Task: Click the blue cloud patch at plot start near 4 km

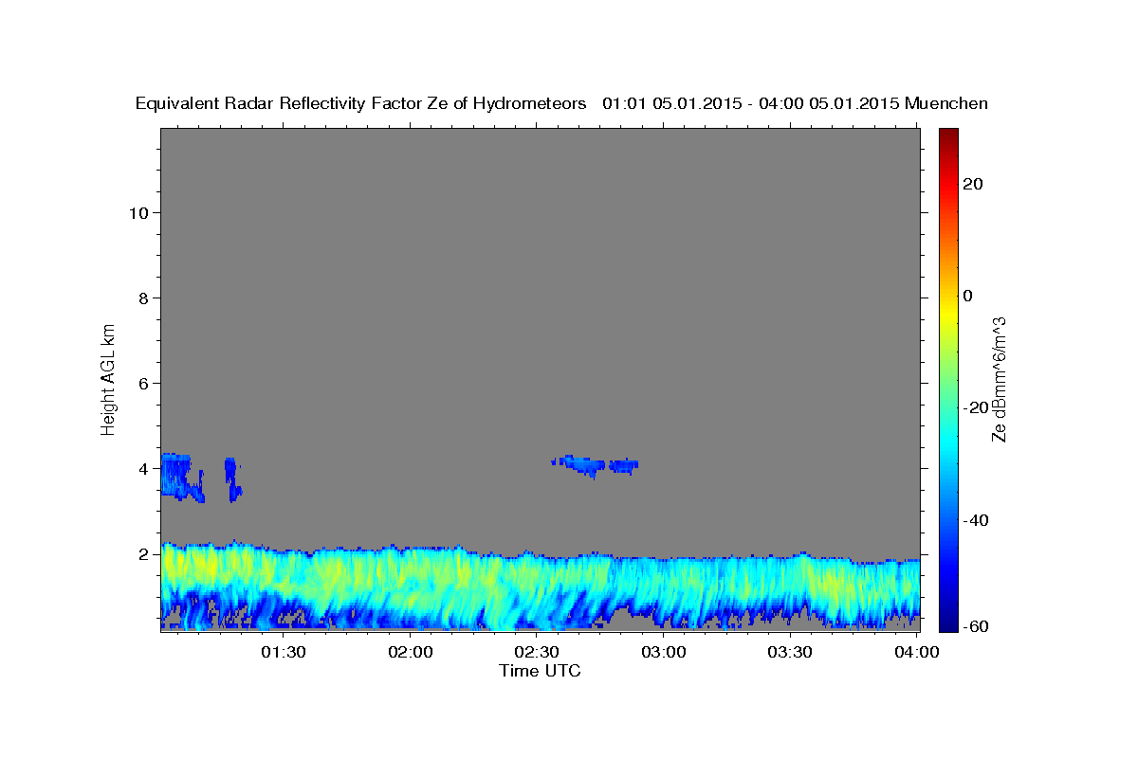Action: click(x=180, y=477)
